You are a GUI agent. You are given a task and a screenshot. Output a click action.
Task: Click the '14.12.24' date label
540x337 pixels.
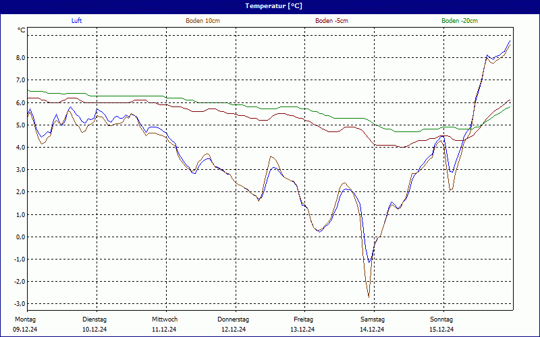point(372,330)
